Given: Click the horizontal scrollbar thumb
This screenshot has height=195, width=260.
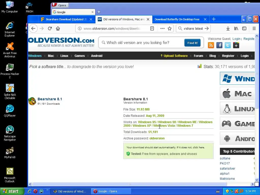Looking at the screenshot, I should point(130,184).
